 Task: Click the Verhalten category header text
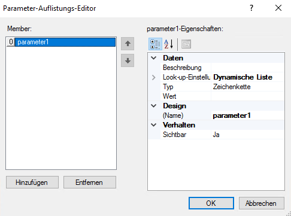[x=179, y=125]
